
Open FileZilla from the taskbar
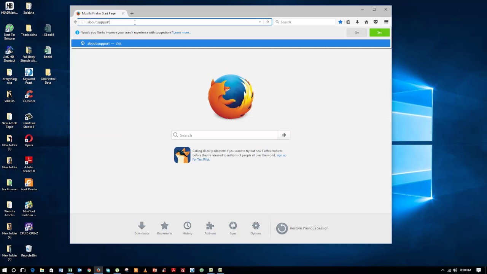pyautogui.click(x=183, y=270)
